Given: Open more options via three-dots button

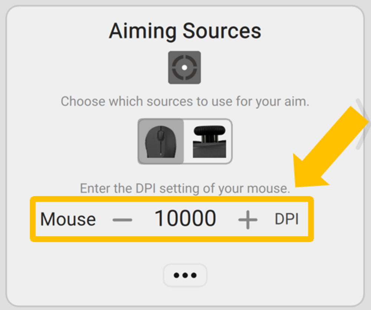Looking at the screenshot, I should click(185, 275).
